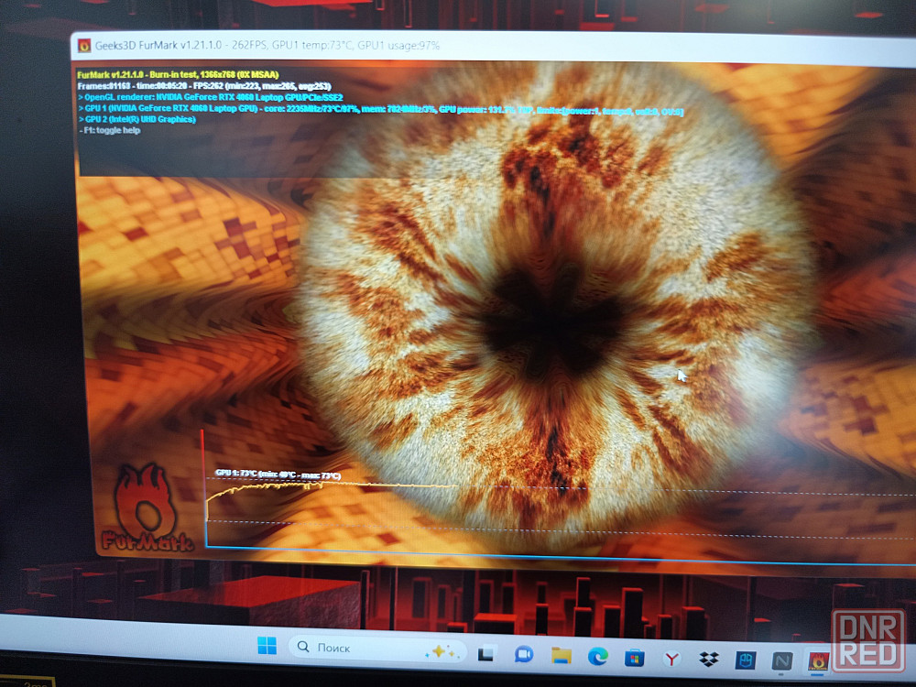The image size is (916, 687).
Task: Click the 'Frames:81168' statistics line
Action: (204, 86)
